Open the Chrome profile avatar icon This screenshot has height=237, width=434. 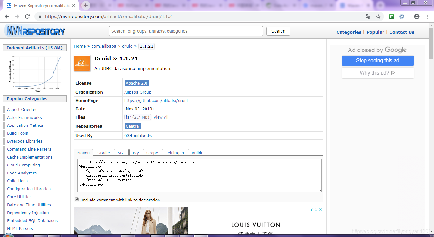pos(417,17)
